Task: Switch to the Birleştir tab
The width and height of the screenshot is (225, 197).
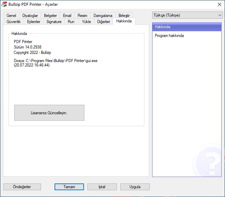Action: (x=124, y=16)
